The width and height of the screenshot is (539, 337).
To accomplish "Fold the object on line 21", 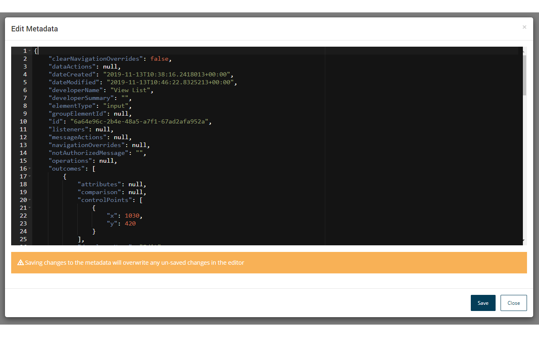I will 30,208.
